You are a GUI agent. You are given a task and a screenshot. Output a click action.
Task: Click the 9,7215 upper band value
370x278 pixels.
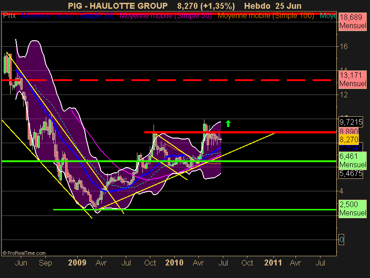coord(351,122)
